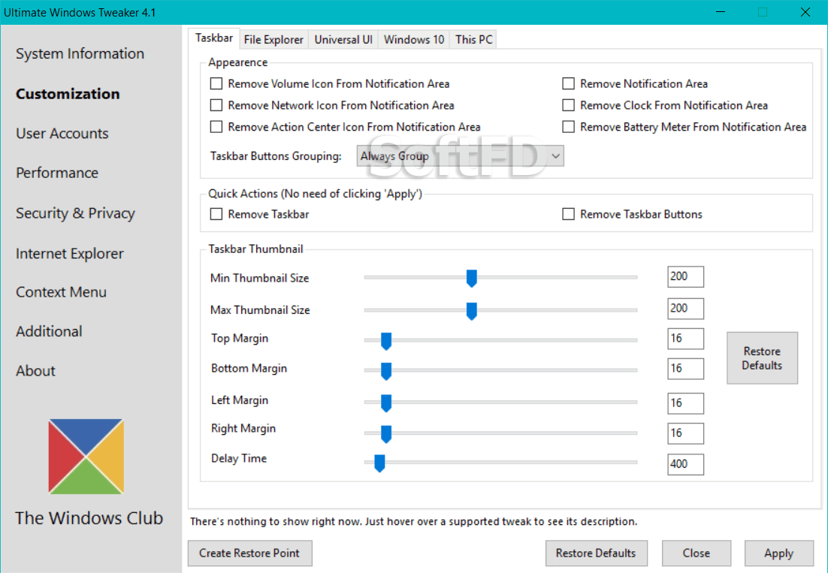Click The Windows Club logo
This screenshot has height=573, width=828.
pos(86,457)
